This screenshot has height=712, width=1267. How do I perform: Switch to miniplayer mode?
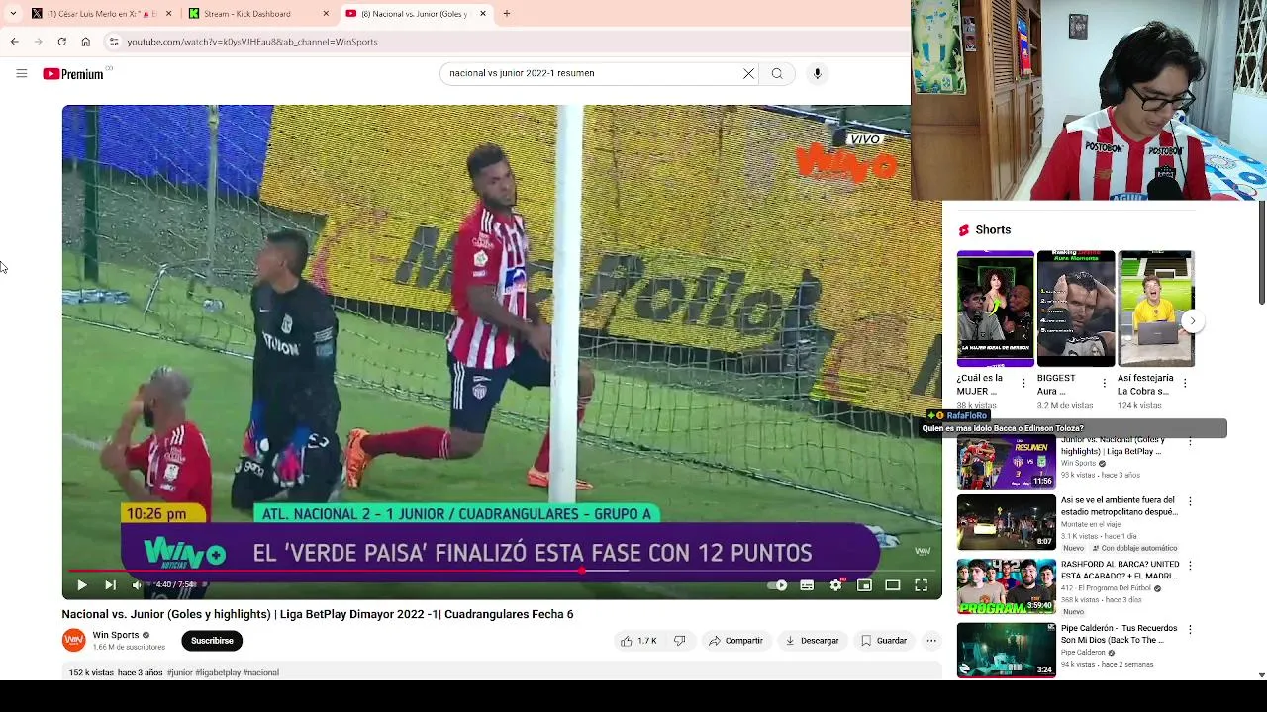[x=864, y=585]
